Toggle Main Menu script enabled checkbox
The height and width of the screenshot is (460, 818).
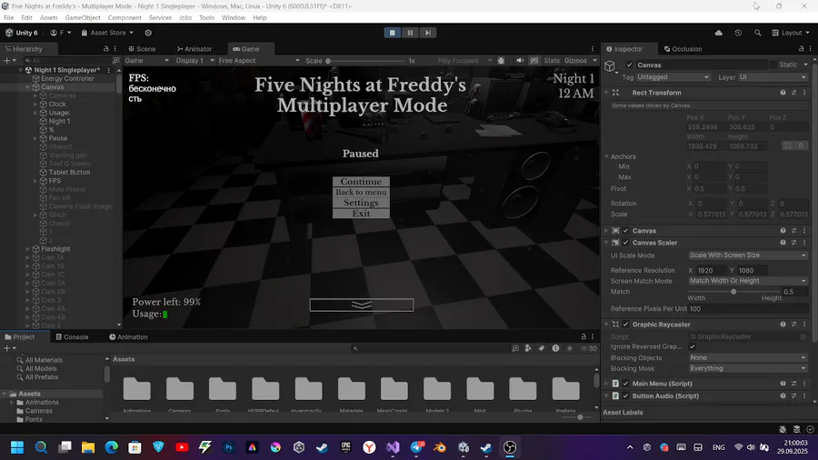[625, 384]
